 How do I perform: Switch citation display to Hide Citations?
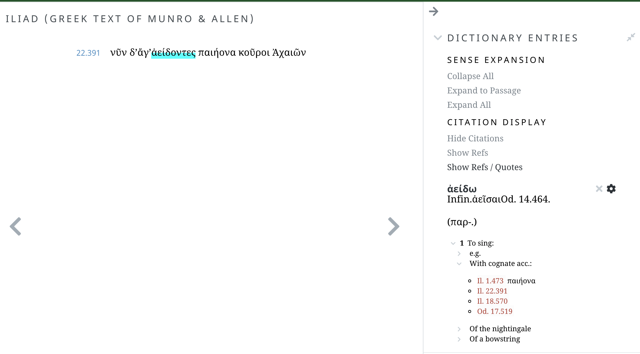click(475, 138)
